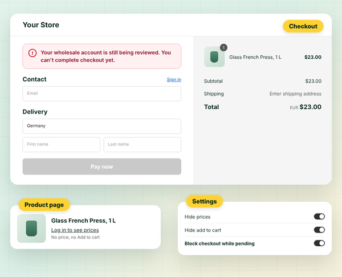
Task: Click the Your Store heading
Action: 41,25
